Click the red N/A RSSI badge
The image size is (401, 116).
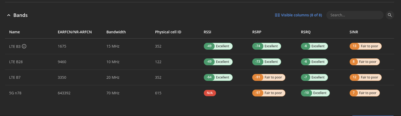click(x=210, y=93)
